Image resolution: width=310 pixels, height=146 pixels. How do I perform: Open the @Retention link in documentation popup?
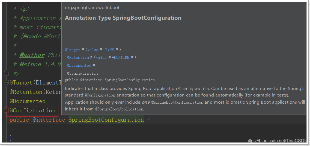click(78, 57)
